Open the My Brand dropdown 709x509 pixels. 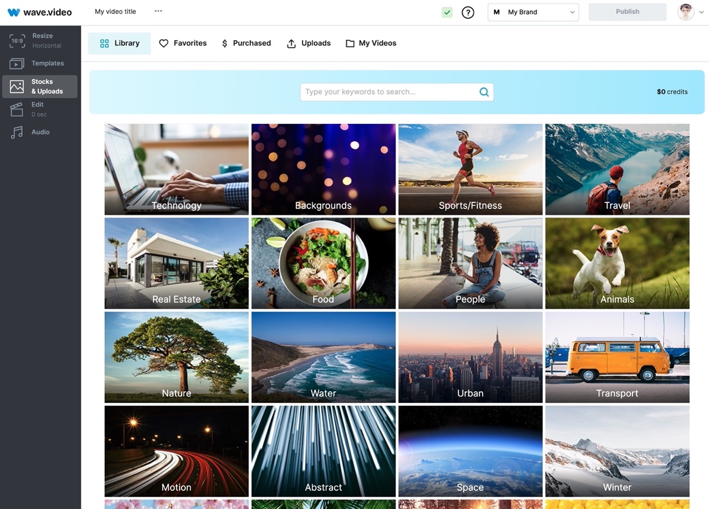[x=533, y=12]
